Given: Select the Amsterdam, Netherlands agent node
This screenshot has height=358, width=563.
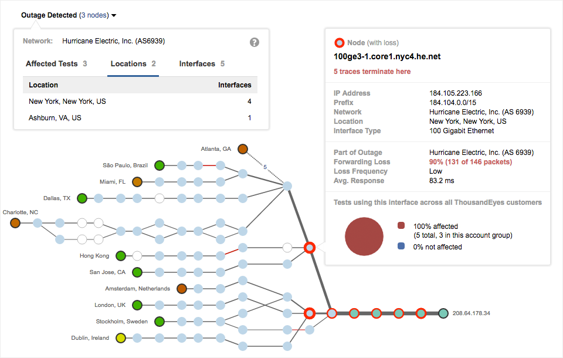Looking at the screenshot, I should pyautogui.click(x=182, y=289).
